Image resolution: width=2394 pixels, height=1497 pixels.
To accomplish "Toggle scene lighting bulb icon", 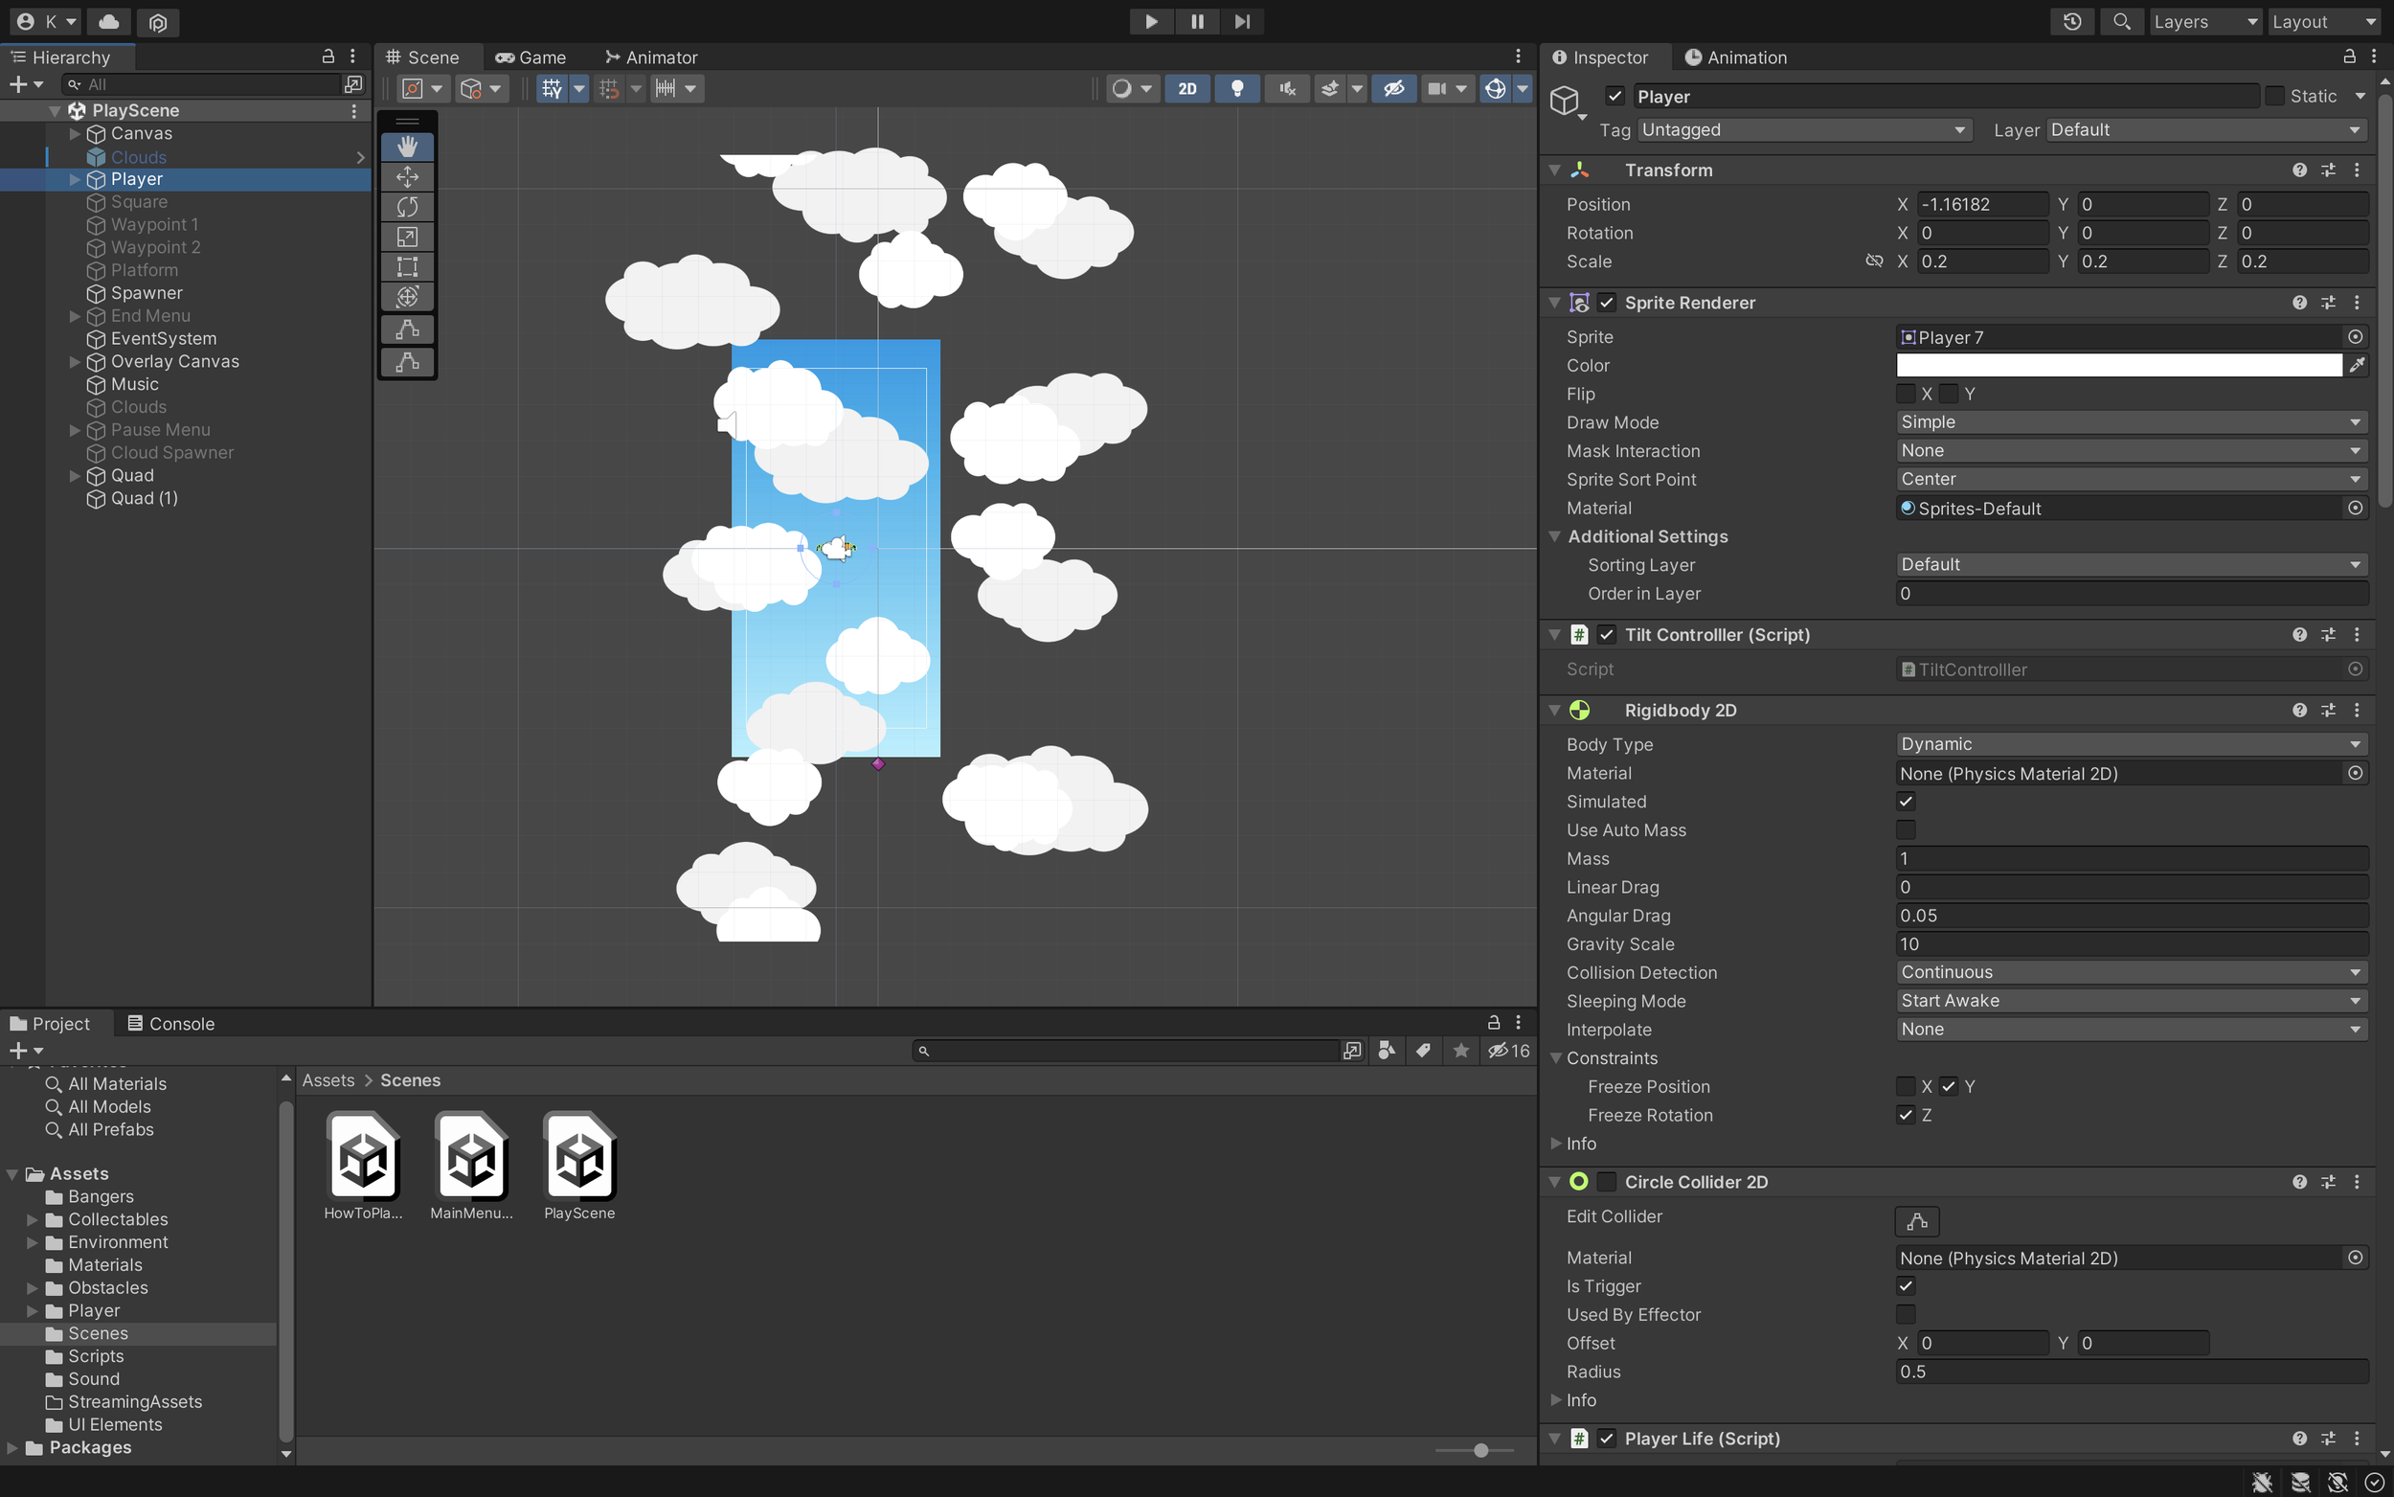I will tap(1236, 88).
